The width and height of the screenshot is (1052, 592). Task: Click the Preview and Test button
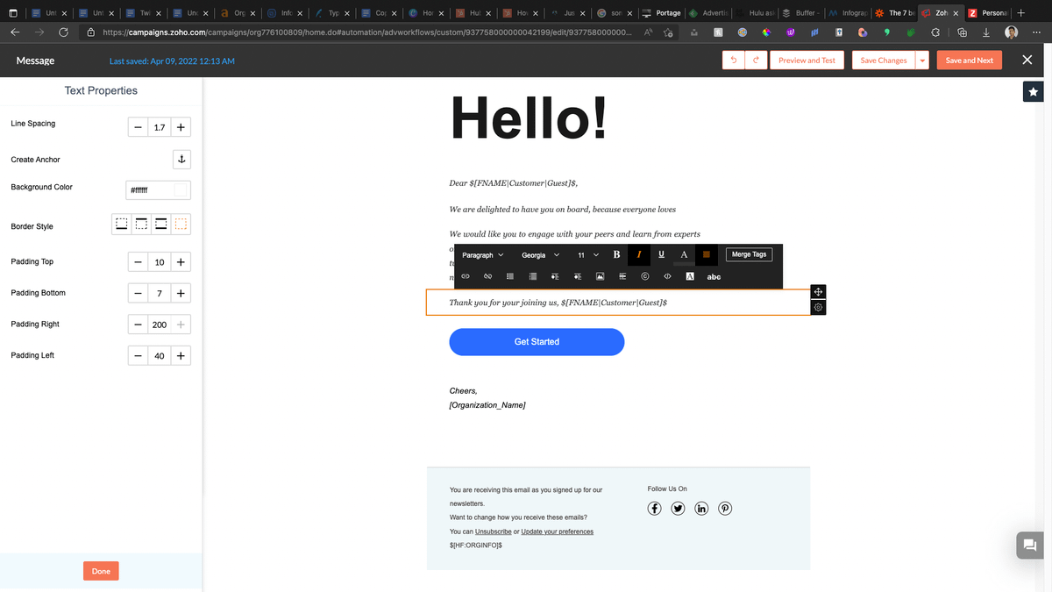pyautogui.click(x=807, y=61)
